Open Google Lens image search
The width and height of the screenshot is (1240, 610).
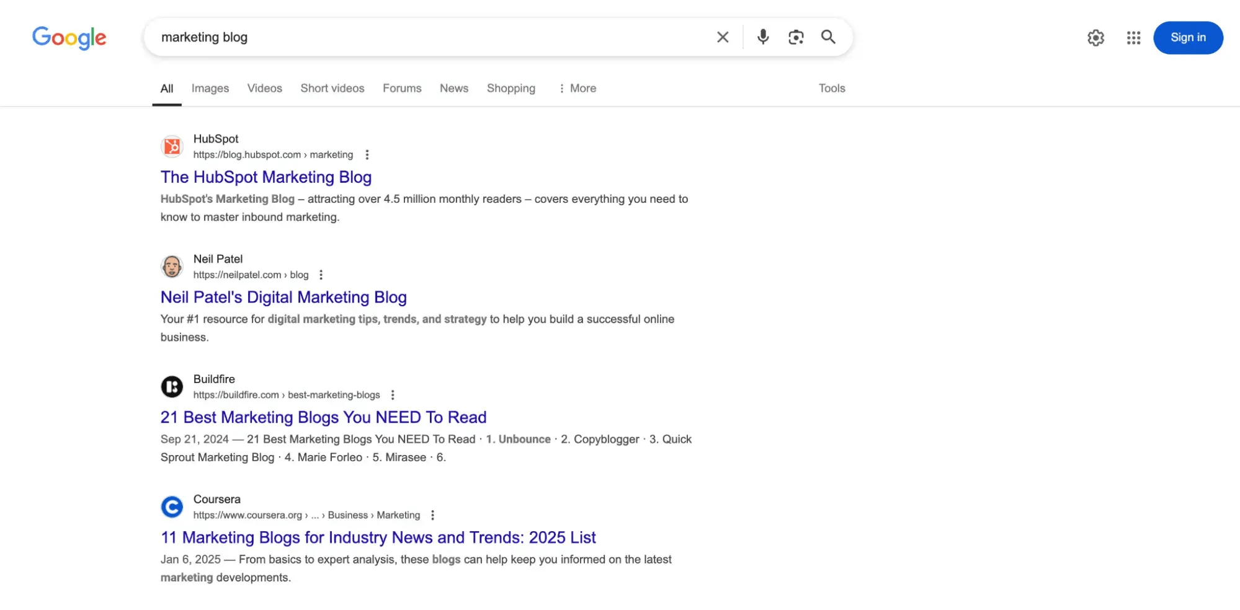point(796,37)
